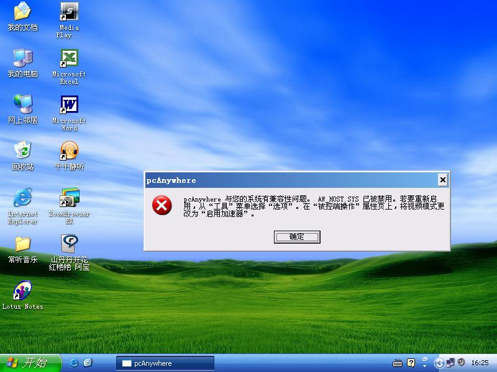Select the Lotus Notes shortcut
The image size is (497, 372).
22,295
